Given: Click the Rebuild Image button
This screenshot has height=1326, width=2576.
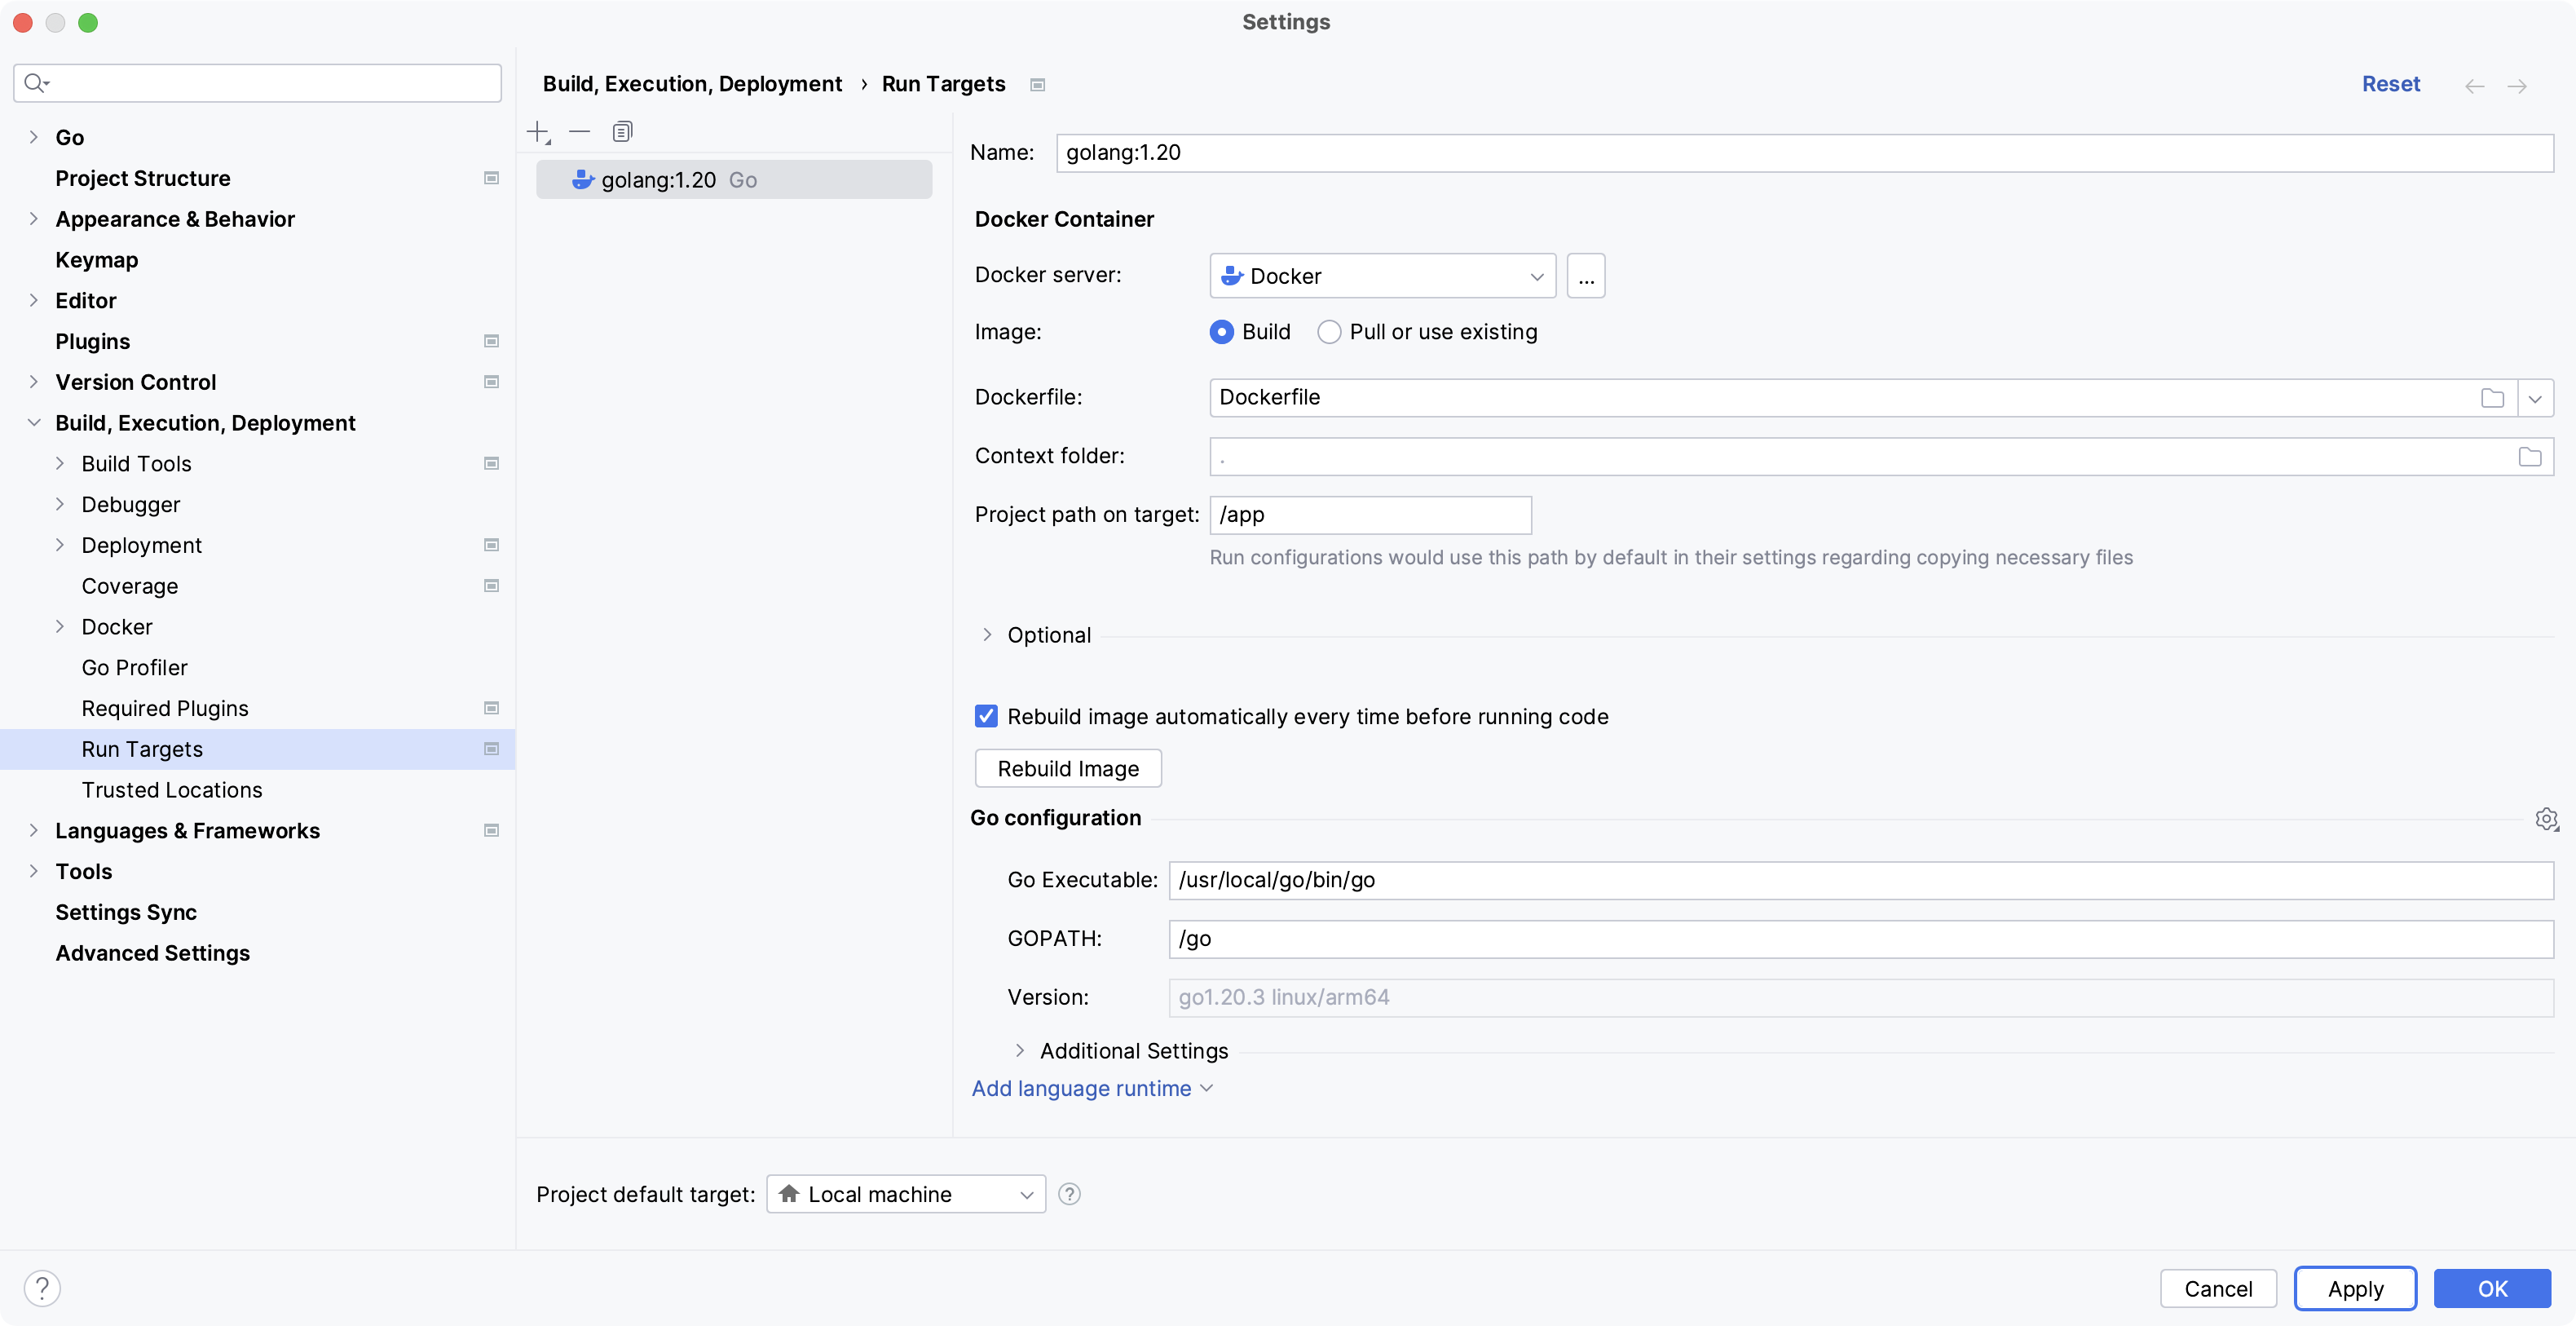Looking at the screenshot, I should pyautogui.click(x=1068, y=768).
